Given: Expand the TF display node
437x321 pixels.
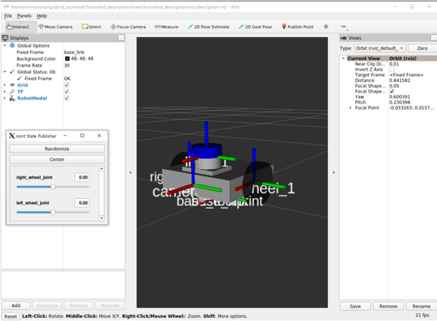Looking at the screenshot, I should [5, 91].
